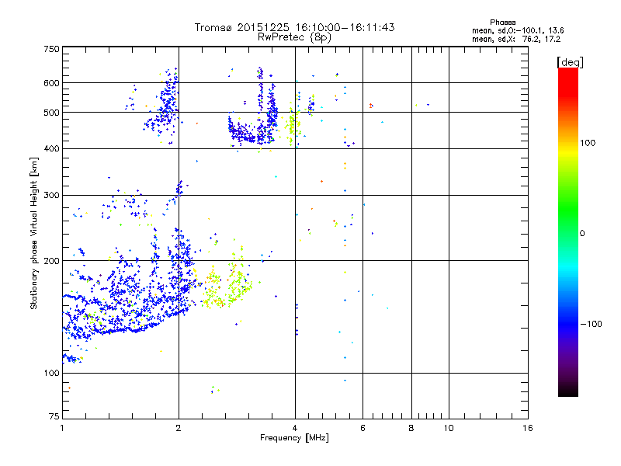Screen dimensions: 621x466
Task: Click the y-axis tick label '100'
Action: click(52, 373)
